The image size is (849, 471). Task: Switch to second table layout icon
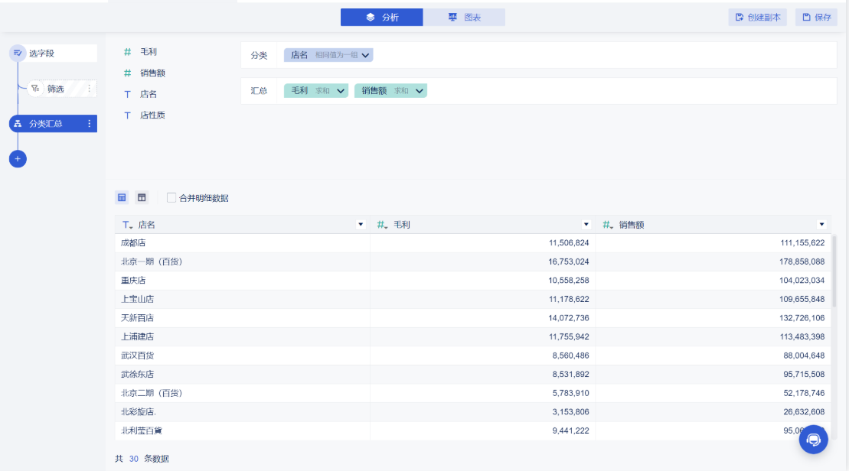142,198
